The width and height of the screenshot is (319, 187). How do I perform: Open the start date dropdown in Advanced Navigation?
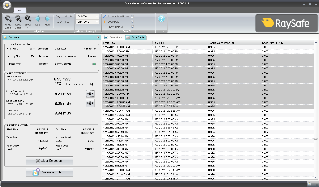tap(97, 16)
